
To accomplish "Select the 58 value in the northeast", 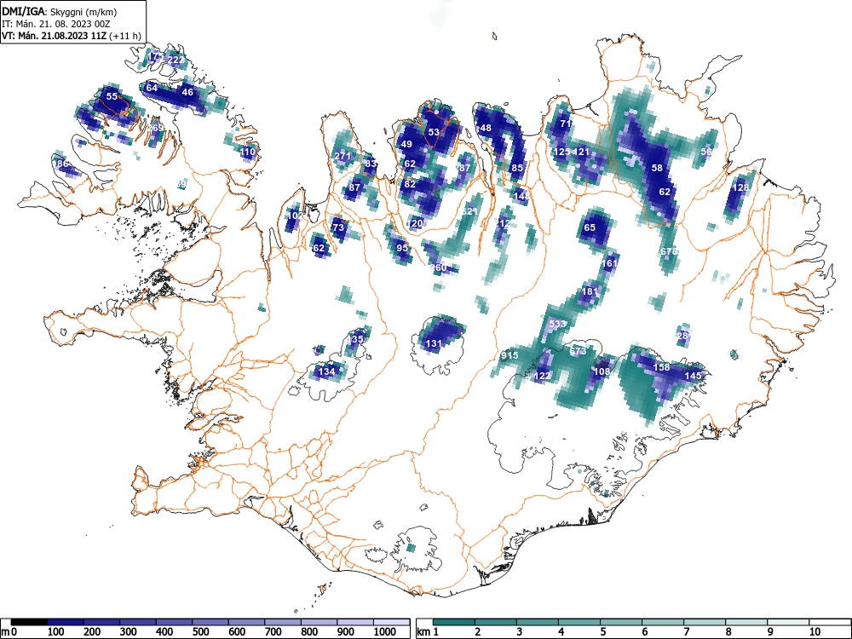I will [x=657, y=167].
